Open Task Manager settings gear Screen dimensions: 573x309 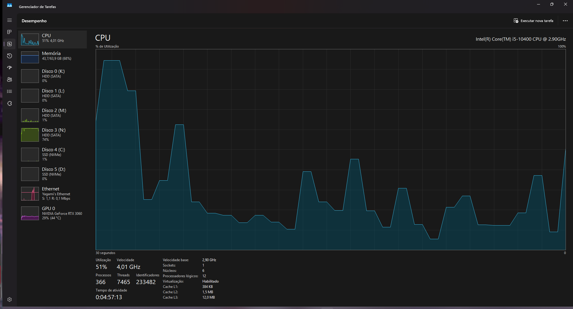(10, 299)
